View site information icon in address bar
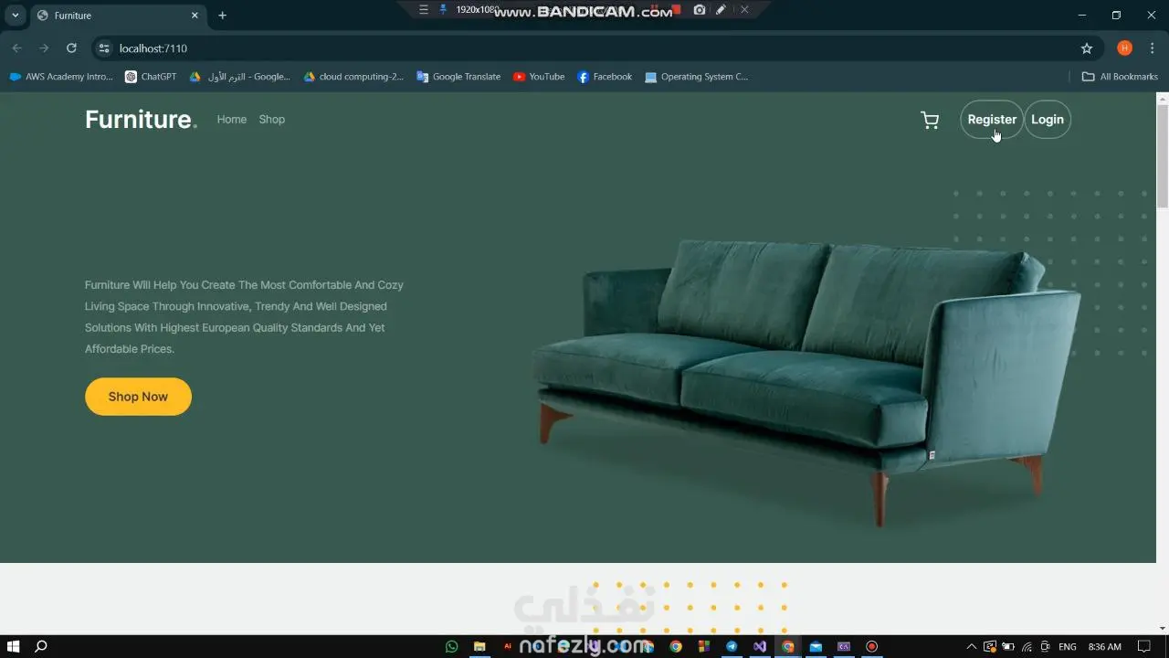 pyautogui.click(x=104, y=48)
